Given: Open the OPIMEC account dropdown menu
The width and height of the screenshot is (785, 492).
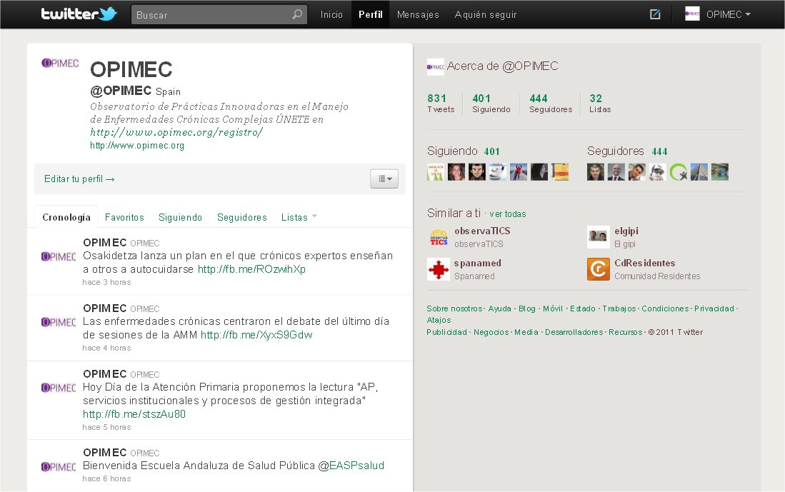Looking at the screenshot, I should 729,14.
